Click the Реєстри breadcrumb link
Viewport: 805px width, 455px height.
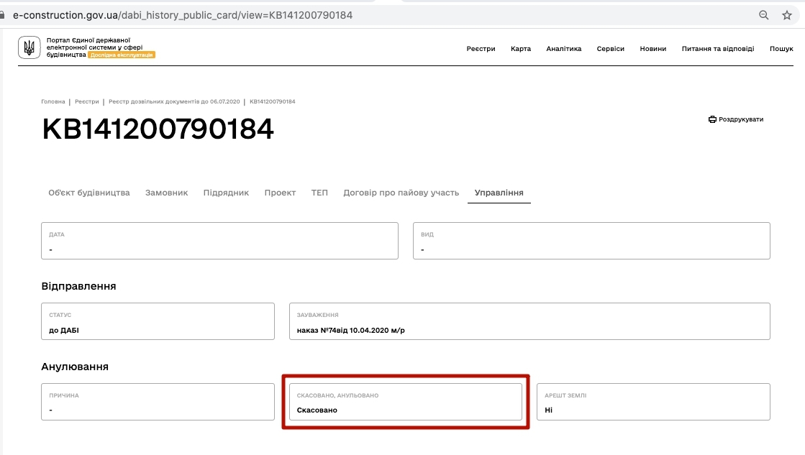(87, 101)
